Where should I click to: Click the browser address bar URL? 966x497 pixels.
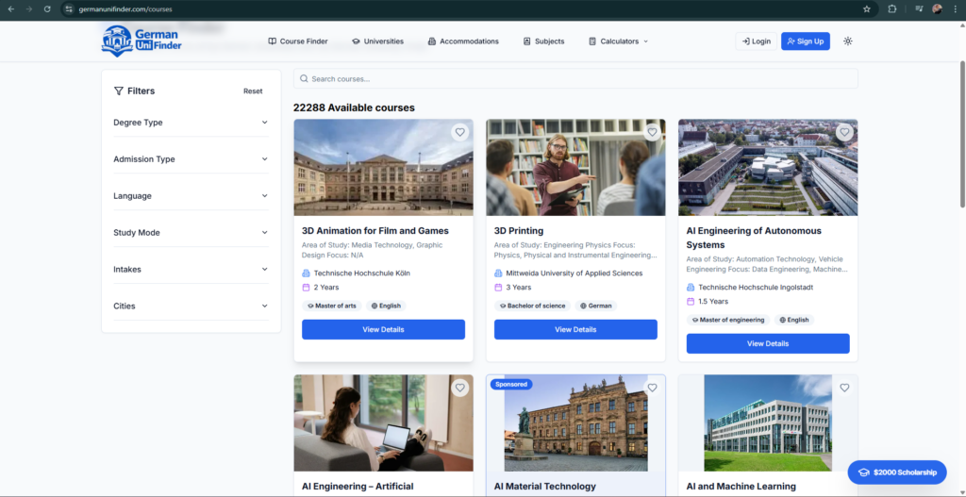tap(125, 9)
